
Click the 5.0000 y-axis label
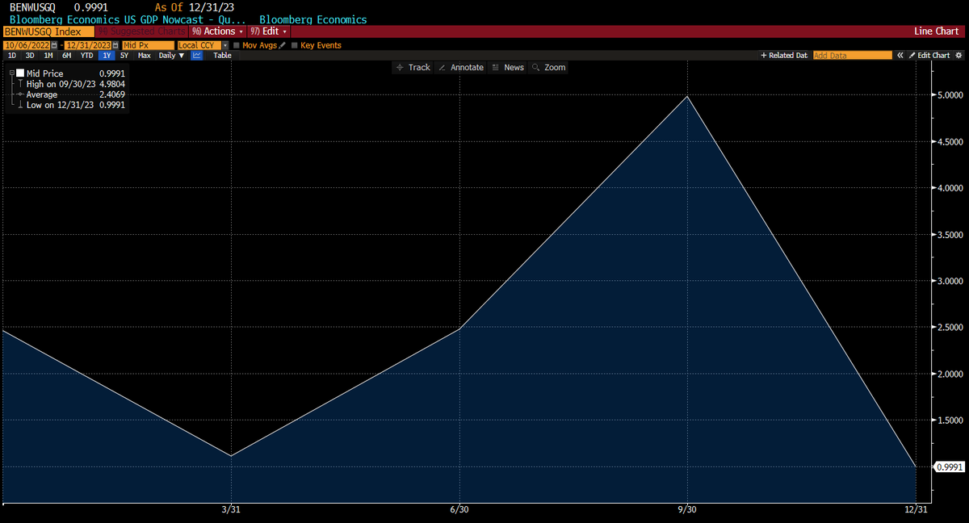pos(950,95)
